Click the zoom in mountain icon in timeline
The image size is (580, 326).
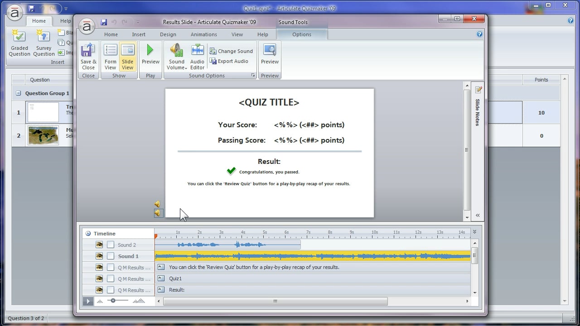139,301
